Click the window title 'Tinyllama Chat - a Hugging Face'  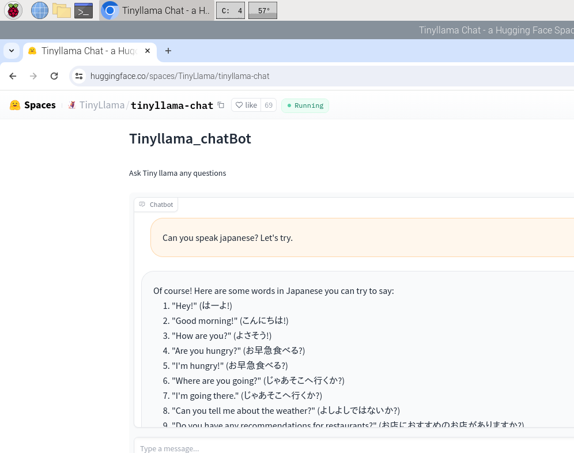click(x=496, y=30)
